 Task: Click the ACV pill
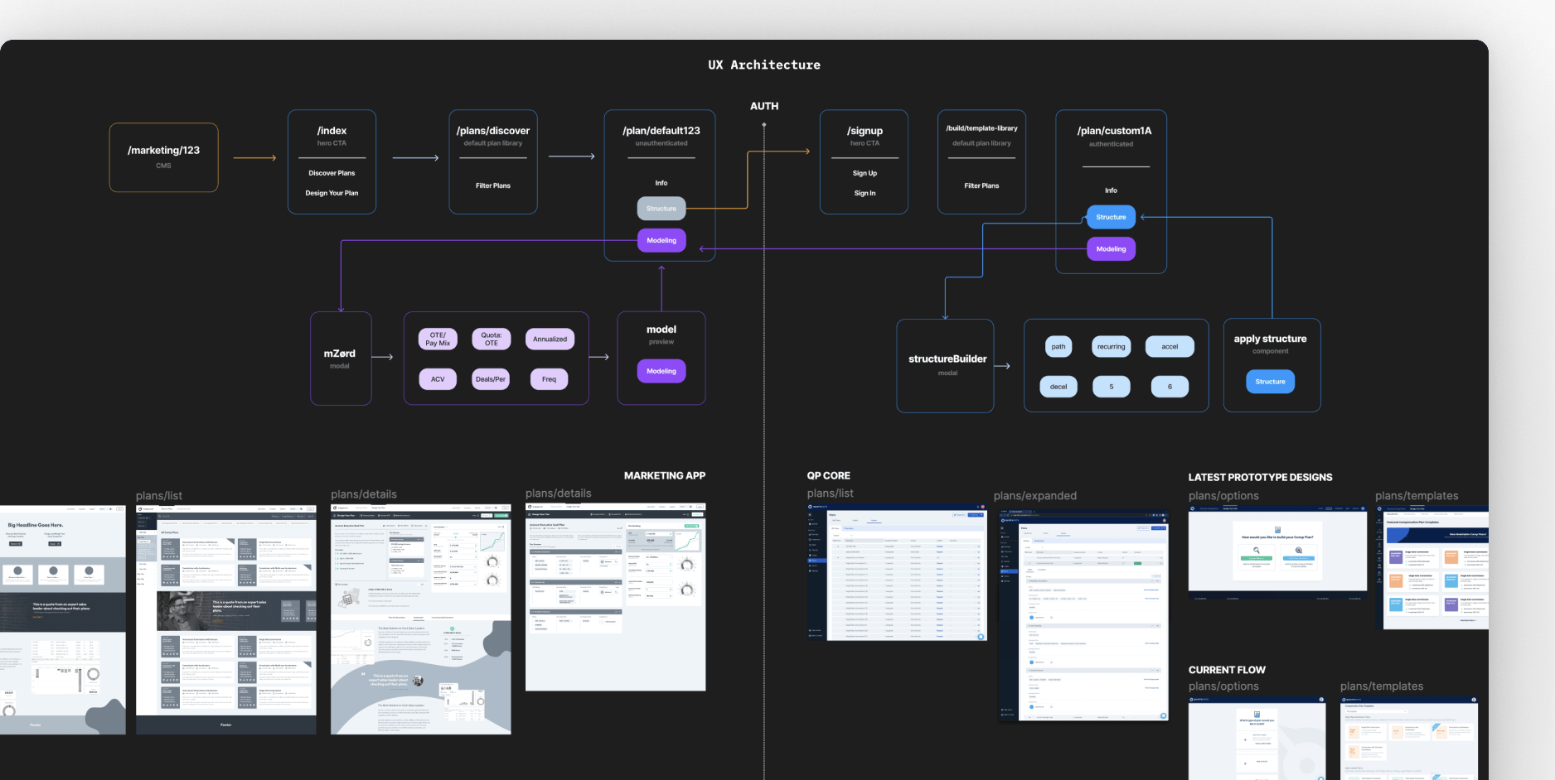pos(438,379)
